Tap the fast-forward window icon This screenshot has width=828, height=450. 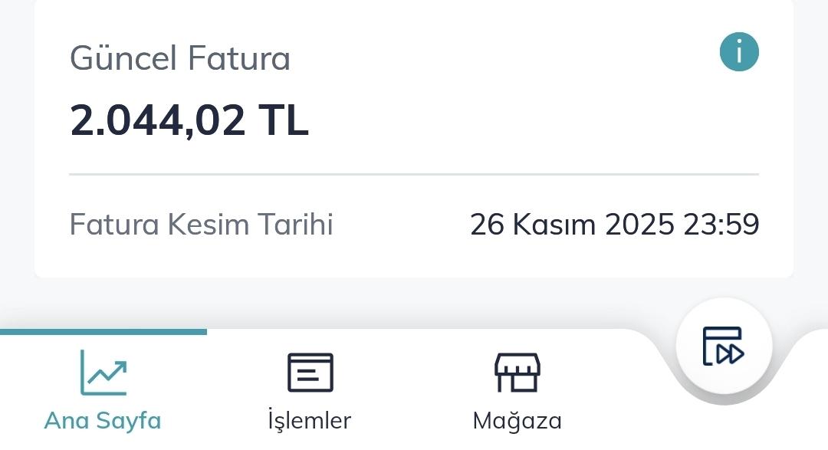[723, 347]
